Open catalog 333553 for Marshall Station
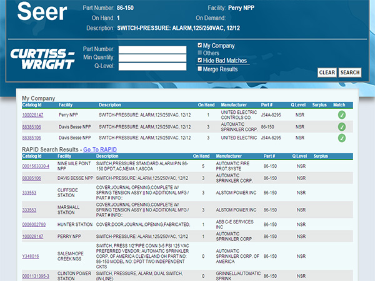The image size is (375, 281). [x=29, y=210]
